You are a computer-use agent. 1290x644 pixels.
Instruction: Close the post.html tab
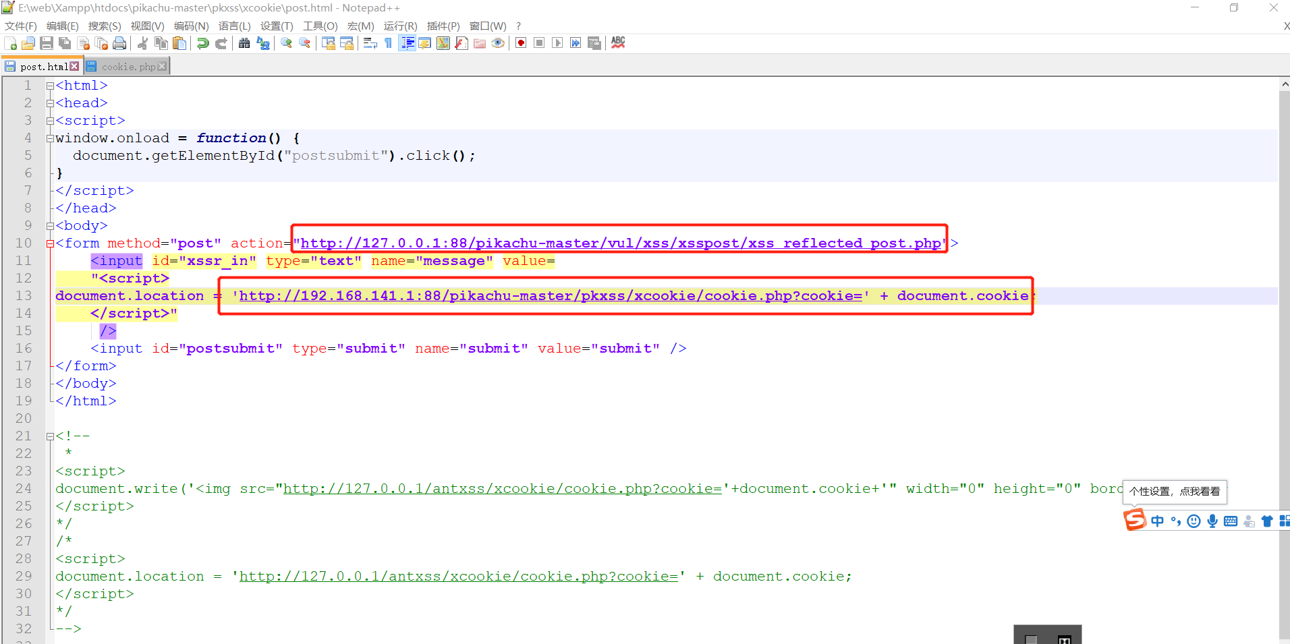click(74, 66)
